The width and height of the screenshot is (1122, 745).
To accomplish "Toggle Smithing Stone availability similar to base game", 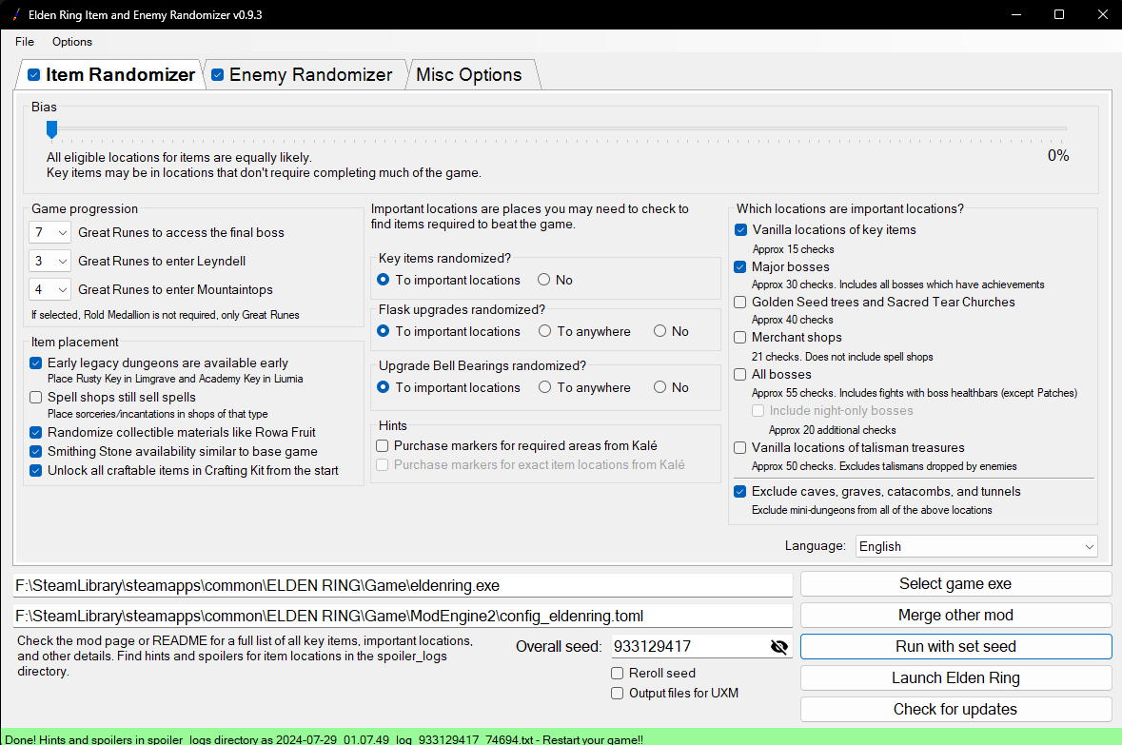I will point(36,452).
